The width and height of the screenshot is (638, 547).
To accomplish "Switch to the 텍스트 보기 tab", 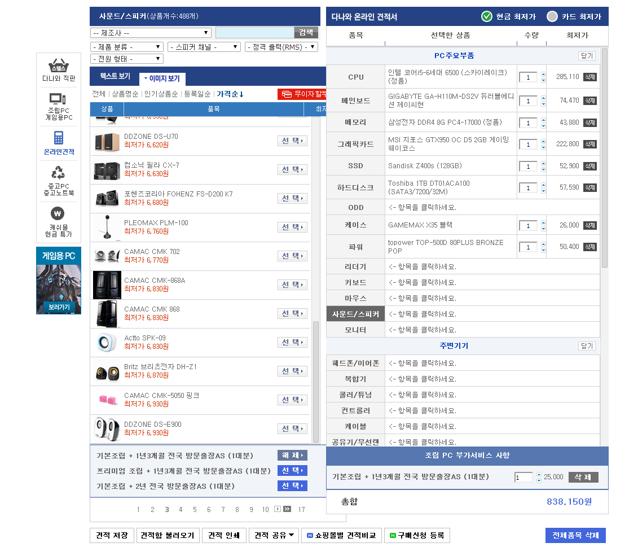I will [x=115, y=76].
